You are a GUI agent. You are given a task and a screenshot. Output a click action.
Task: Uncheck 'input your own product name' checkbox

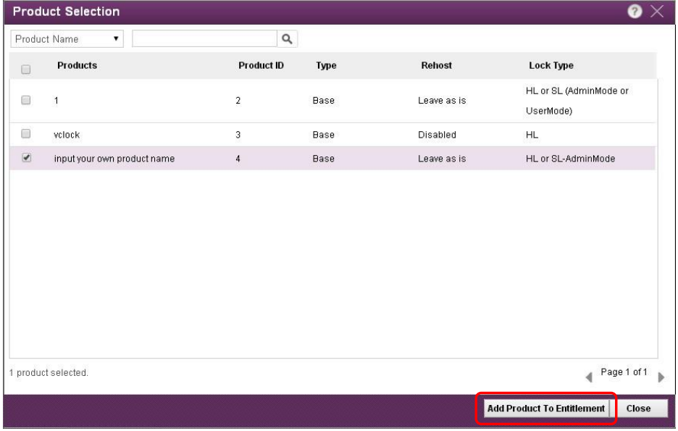pos(26,158)
